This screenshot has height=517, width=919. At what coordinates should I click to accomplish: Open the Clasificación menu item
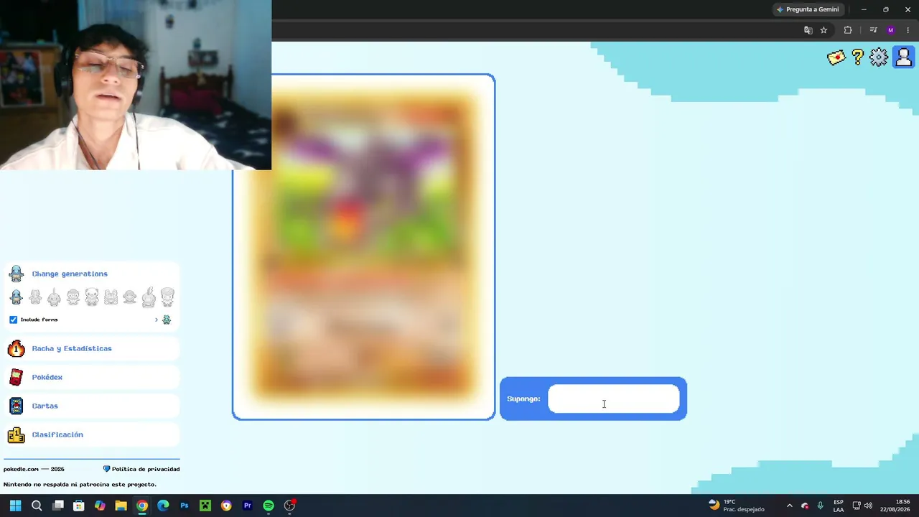pyautogui.click(x=92, y=434)
